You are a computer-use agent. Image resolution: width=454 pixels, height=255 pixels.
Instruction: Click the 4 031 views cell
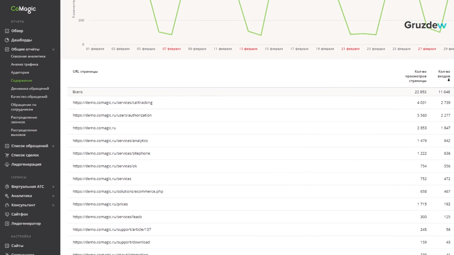(x=422, y=103)
